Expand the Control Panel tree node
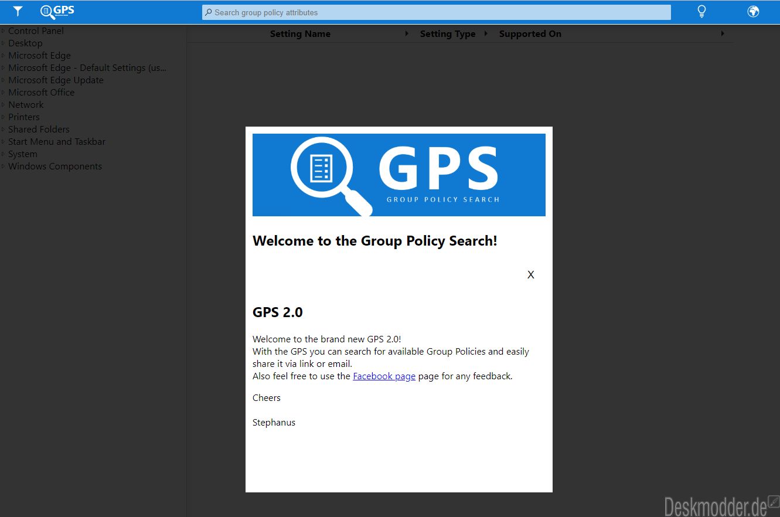Viewport: 780px width, 517px height. coord(3,31)
